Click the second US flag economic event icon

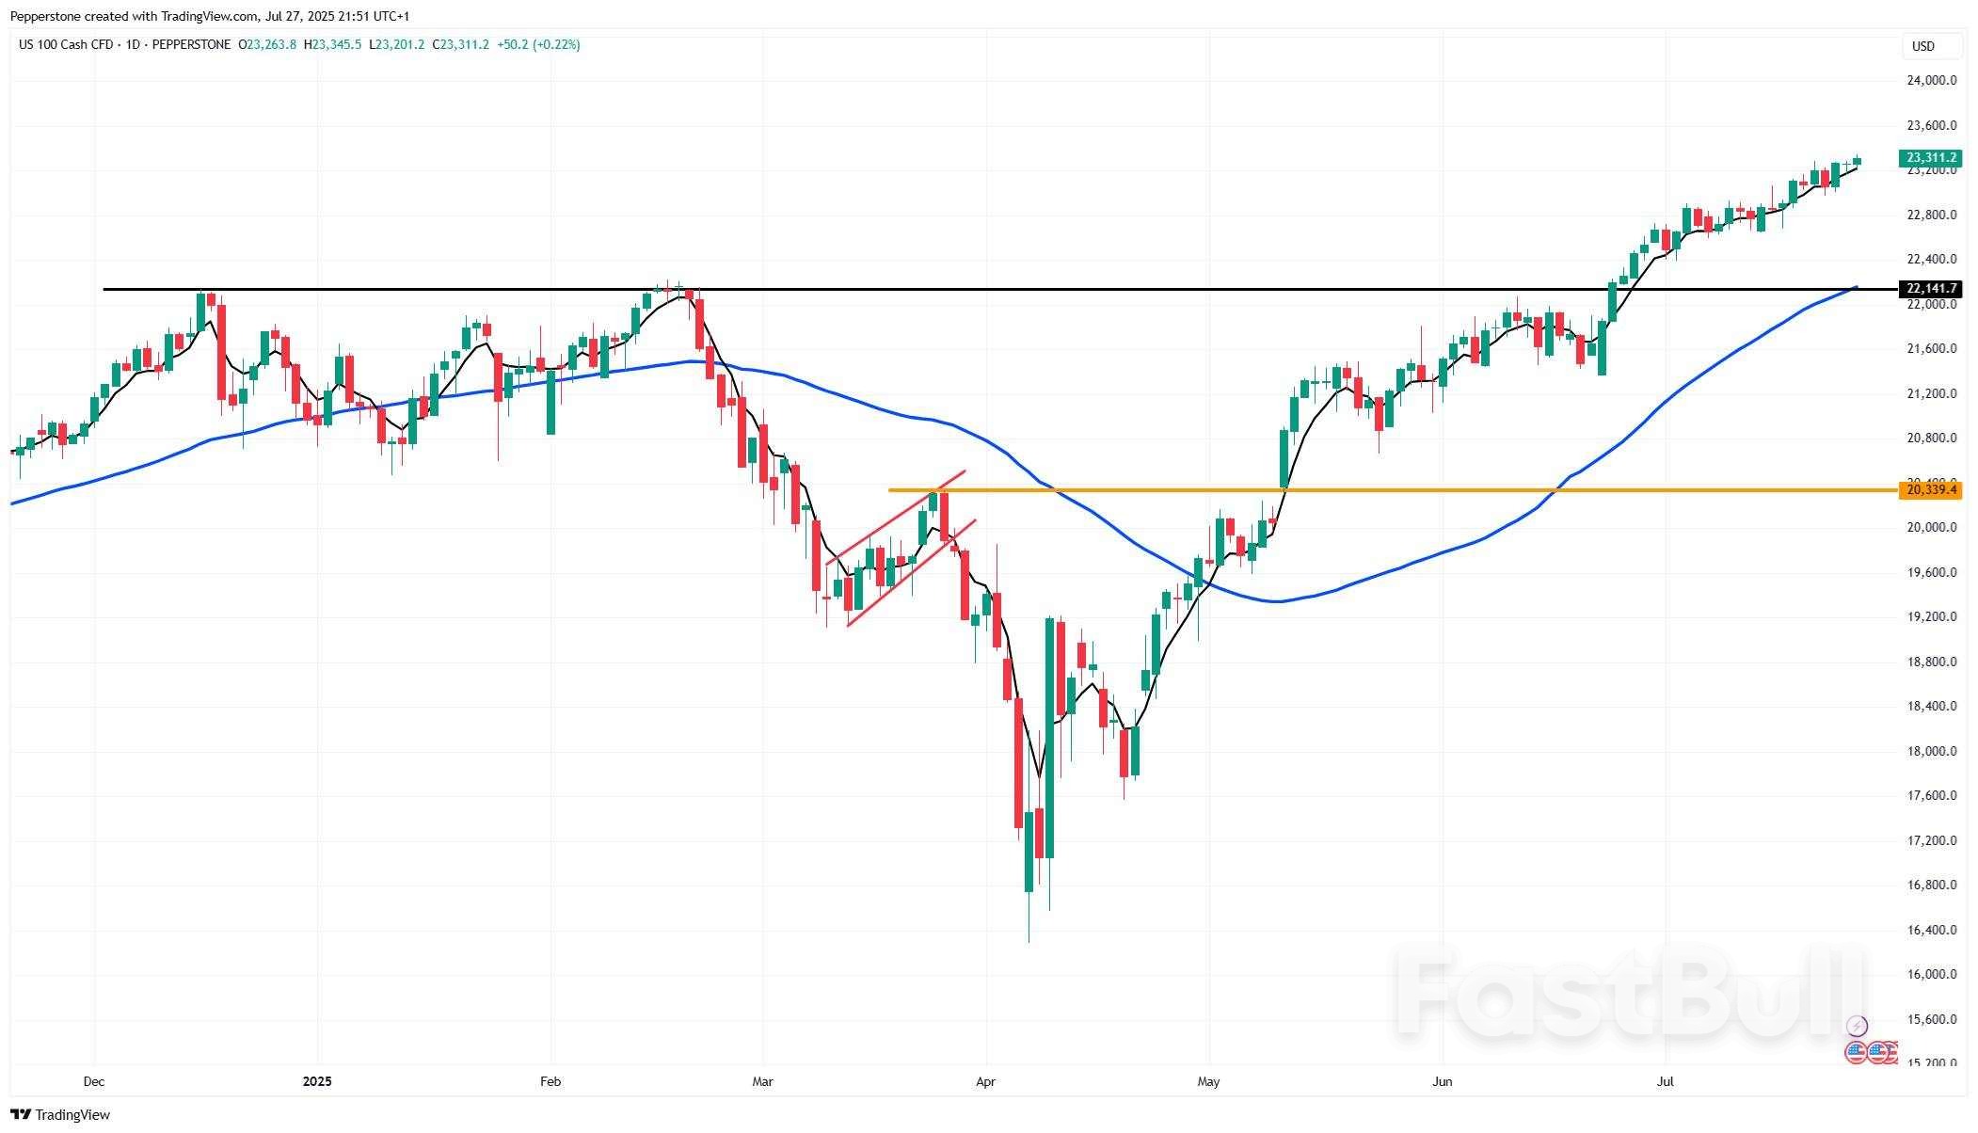pyautogui.click(x=1877, y=1053)
